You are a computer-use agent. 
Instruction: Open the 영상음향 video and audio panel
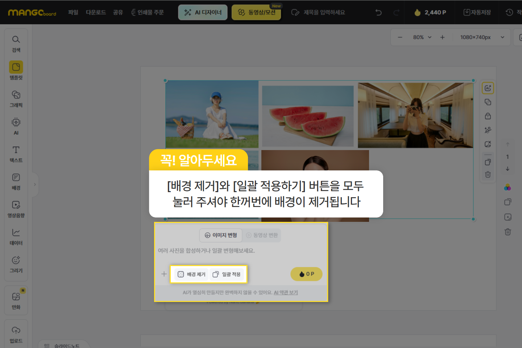click(x=16, y=209)
